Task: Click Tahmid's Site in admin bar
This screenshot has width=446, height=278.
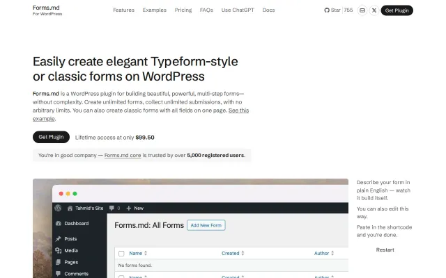Action: 89,208
